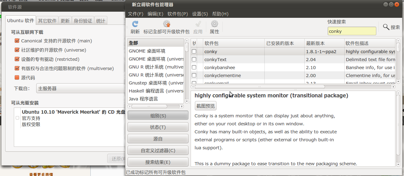Select the conkyclementine package name
Screen dimensions: 404x176
(x=223, y=76)
